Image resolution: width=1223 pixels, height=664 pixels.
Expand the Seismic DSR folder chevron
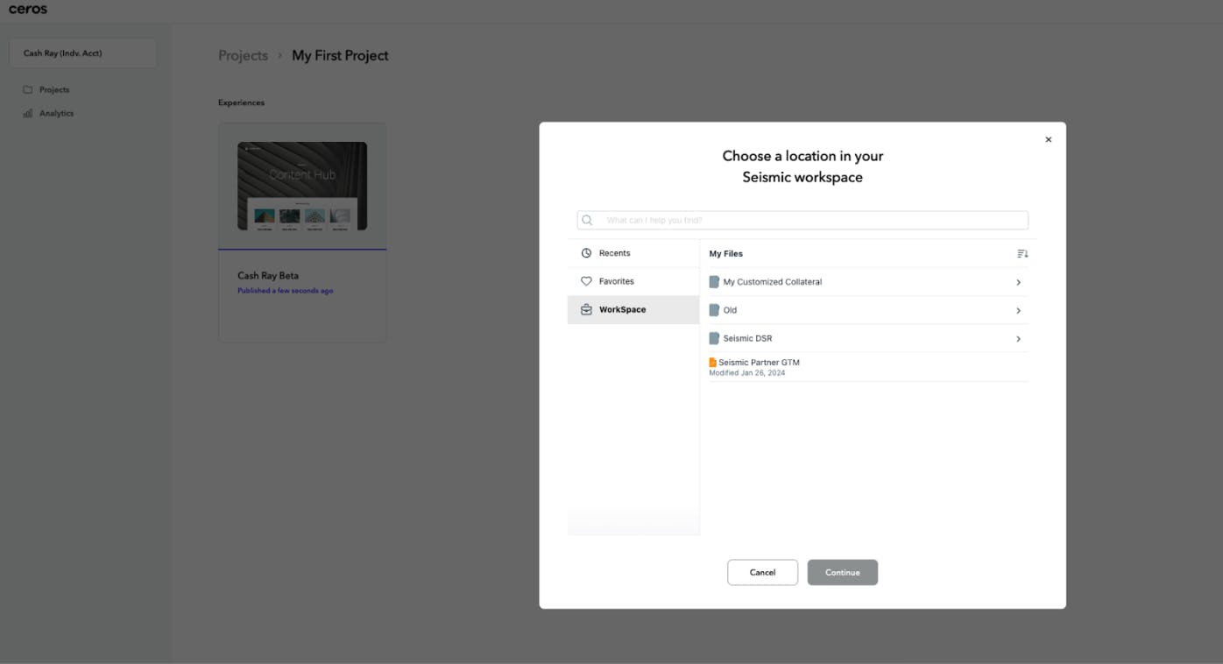click(x=1018, y=339)
